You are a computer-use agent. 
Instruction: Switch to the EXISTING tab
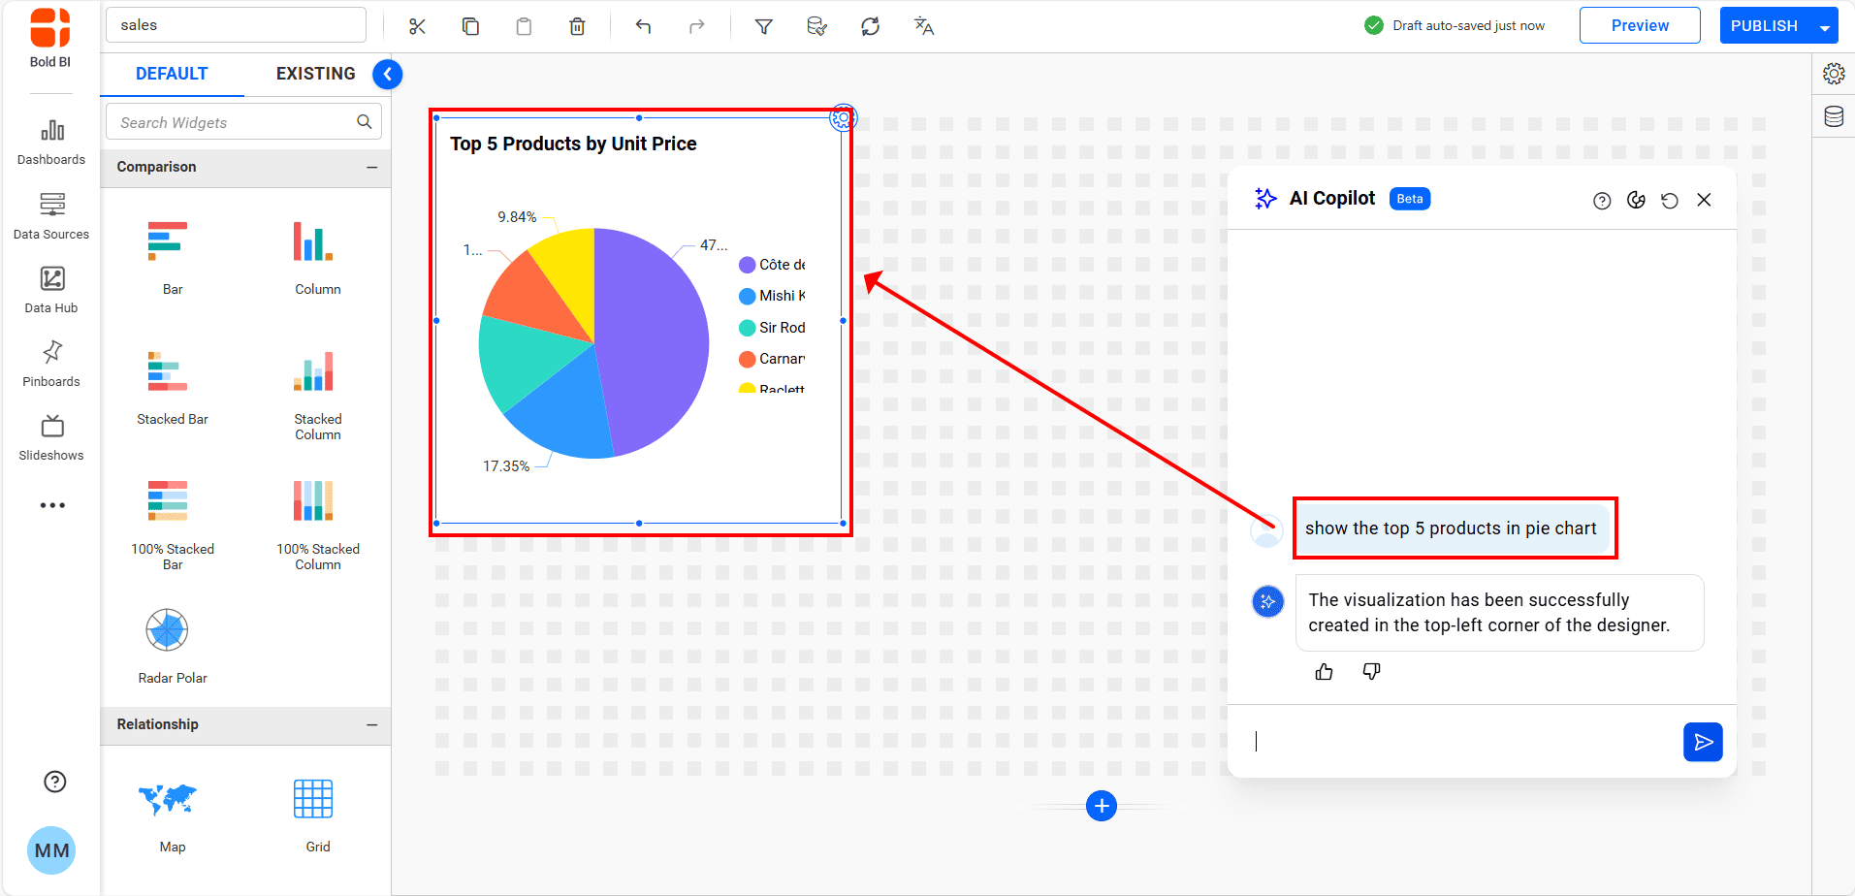pos(315,73)
